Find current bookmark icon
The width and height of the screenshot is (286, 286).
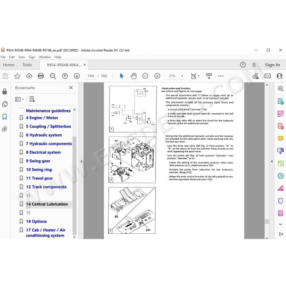(x=32, y=99)
